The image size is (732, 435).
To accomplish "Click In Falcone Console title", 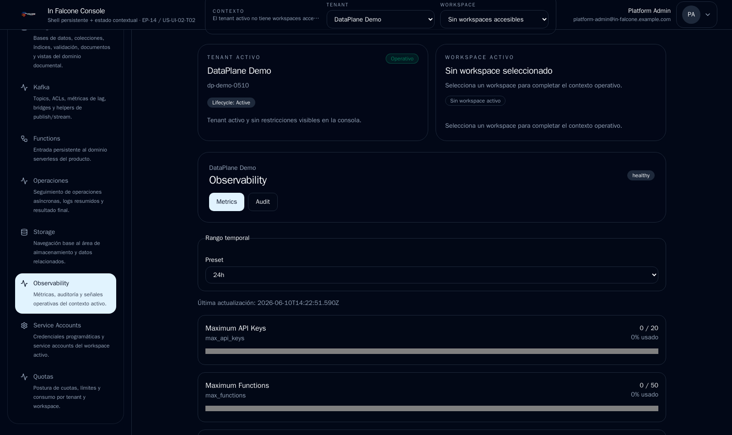I will (x=76, y=11).
